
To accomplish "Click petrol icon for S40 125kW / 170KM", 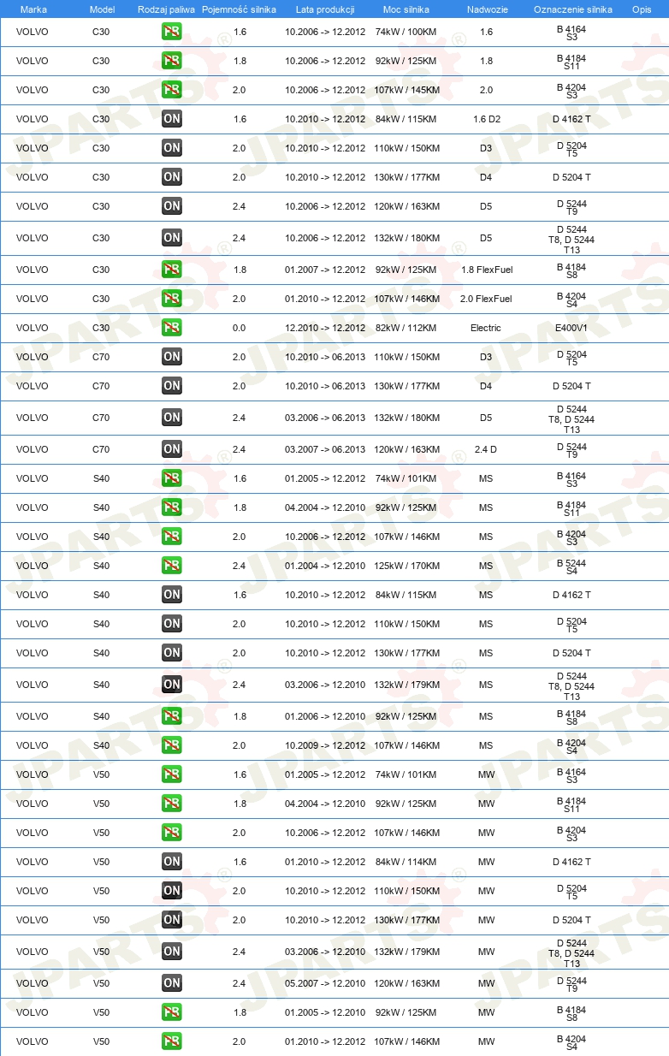I will click(172, 566).
